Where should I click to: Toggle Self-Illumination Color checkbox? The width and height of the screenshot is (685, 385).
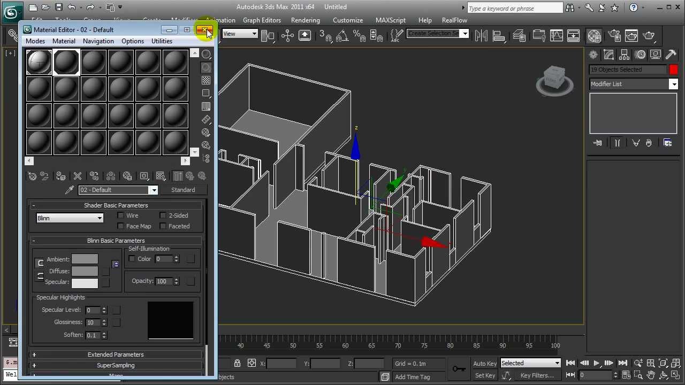coord(132,259)
